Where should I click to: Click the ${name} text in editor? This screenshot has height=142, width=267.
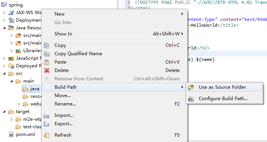pos(205,59)
